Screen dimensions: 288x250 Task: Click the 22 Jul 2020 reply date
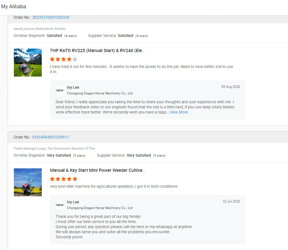pyautogui.click(x=231, y=201)
